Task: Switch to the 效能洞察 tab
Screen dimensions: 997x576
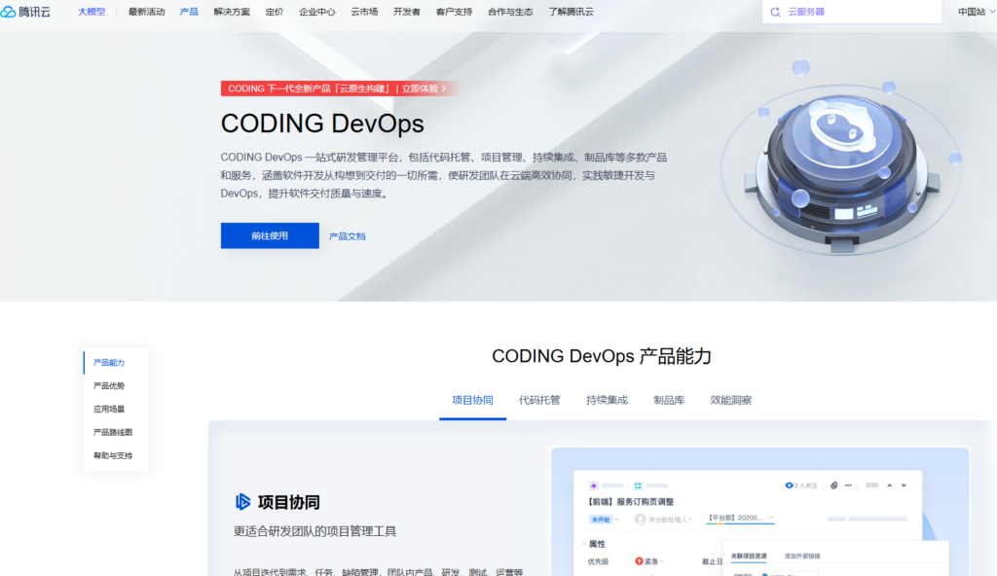Action: click(x=730, y=401)
